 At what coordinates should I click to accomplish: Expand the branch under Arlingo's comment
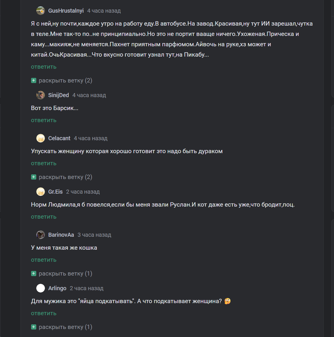(62, 327)
